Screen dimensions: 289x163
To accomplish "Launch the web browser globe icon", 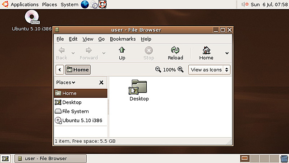I will click(x=85, y=4).
